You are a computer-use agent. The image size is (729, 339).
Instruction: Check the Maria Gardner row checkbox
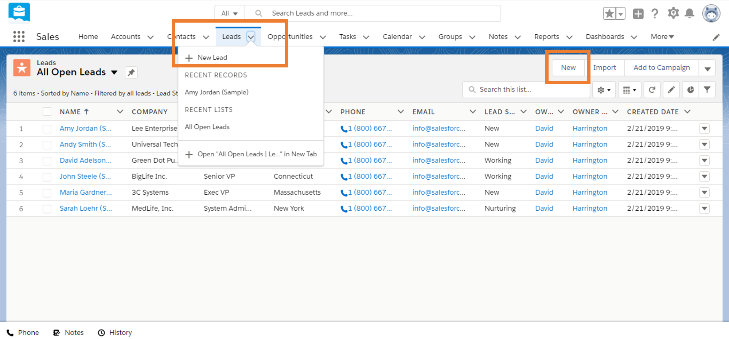click(x=47, y=193)
